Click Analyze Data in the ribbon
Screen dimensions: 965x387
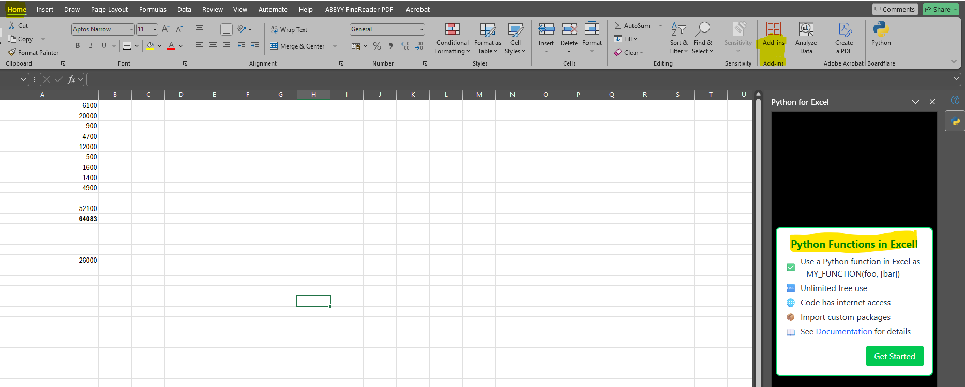[x=806, y=38]
